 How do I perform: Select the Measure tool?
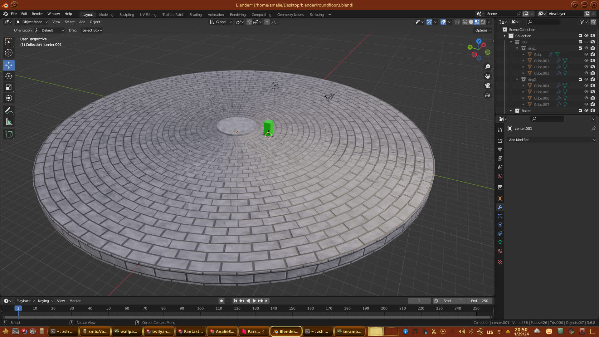pos(9,122)
